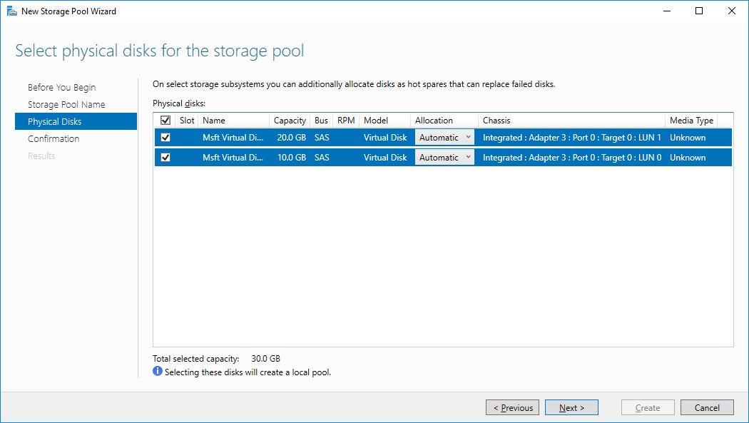Check the select-all checkbox in the header
This screenshot has width=749, height=423.
165,120
